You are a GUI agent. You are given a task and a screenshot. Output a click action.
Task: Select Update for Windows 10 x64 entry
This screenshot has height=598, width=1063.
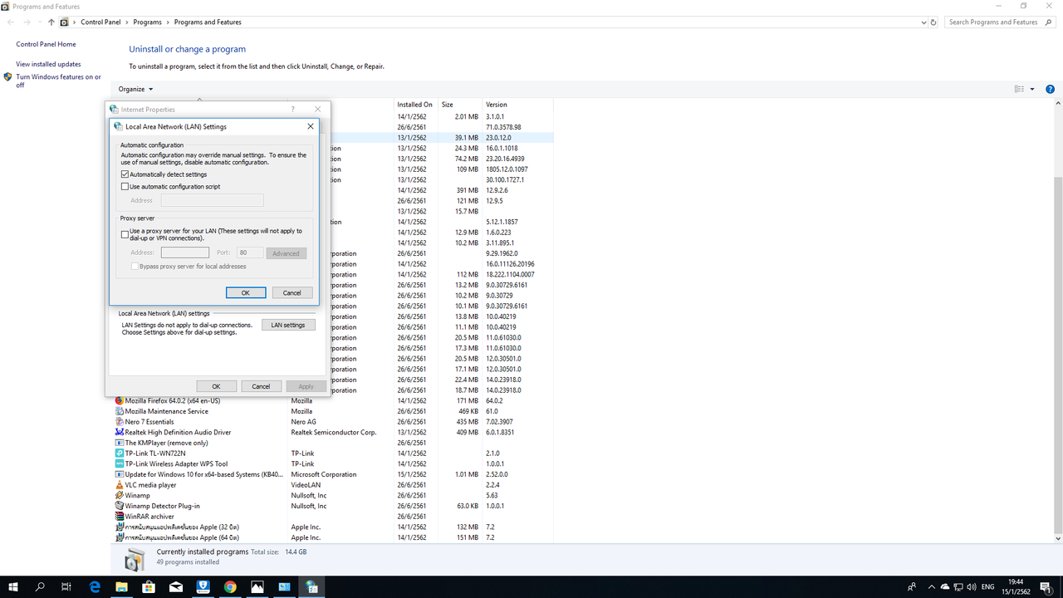(x=332, y=474)
